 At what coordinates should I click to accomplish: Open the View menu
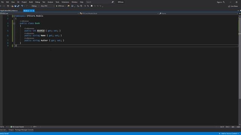coord(13,2)
